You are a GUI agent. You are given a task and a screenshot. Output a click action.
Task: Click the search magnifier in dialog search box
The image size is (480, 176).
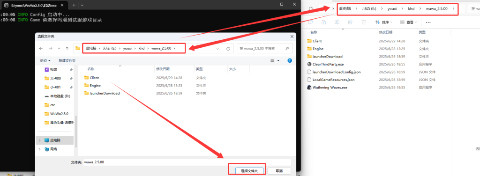point(287,48)
